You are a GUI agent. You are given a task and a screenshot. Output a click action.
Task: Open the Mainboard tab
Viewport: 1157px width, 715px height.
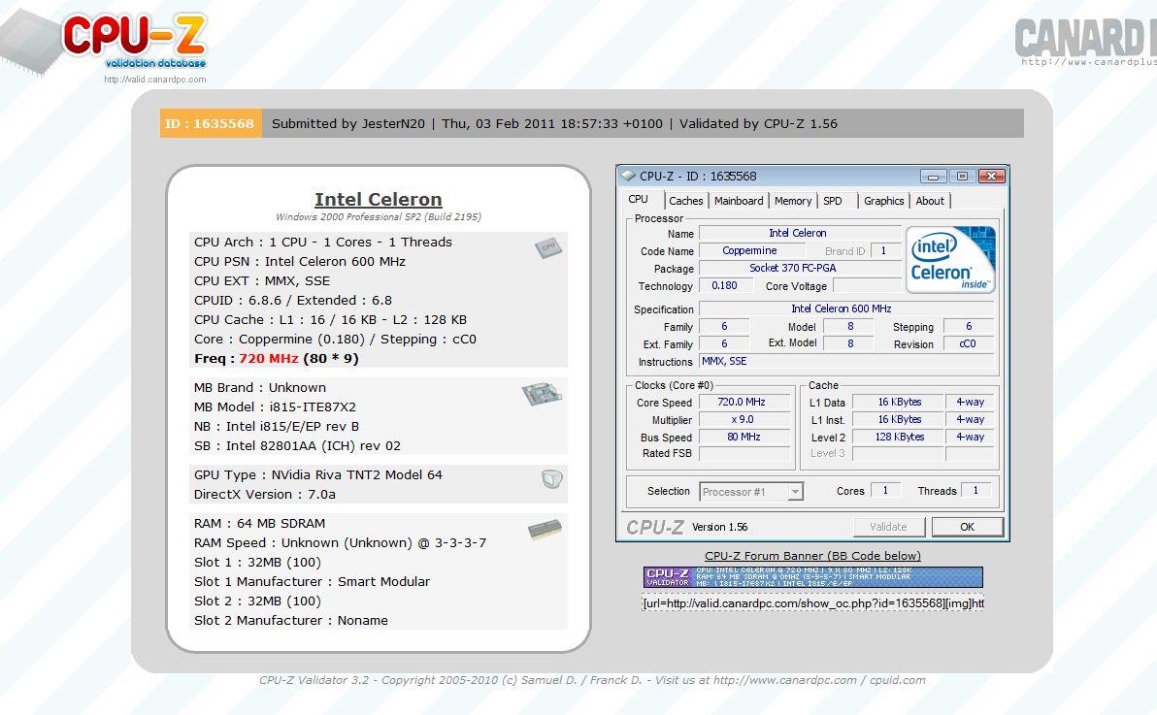pos(739,201)
